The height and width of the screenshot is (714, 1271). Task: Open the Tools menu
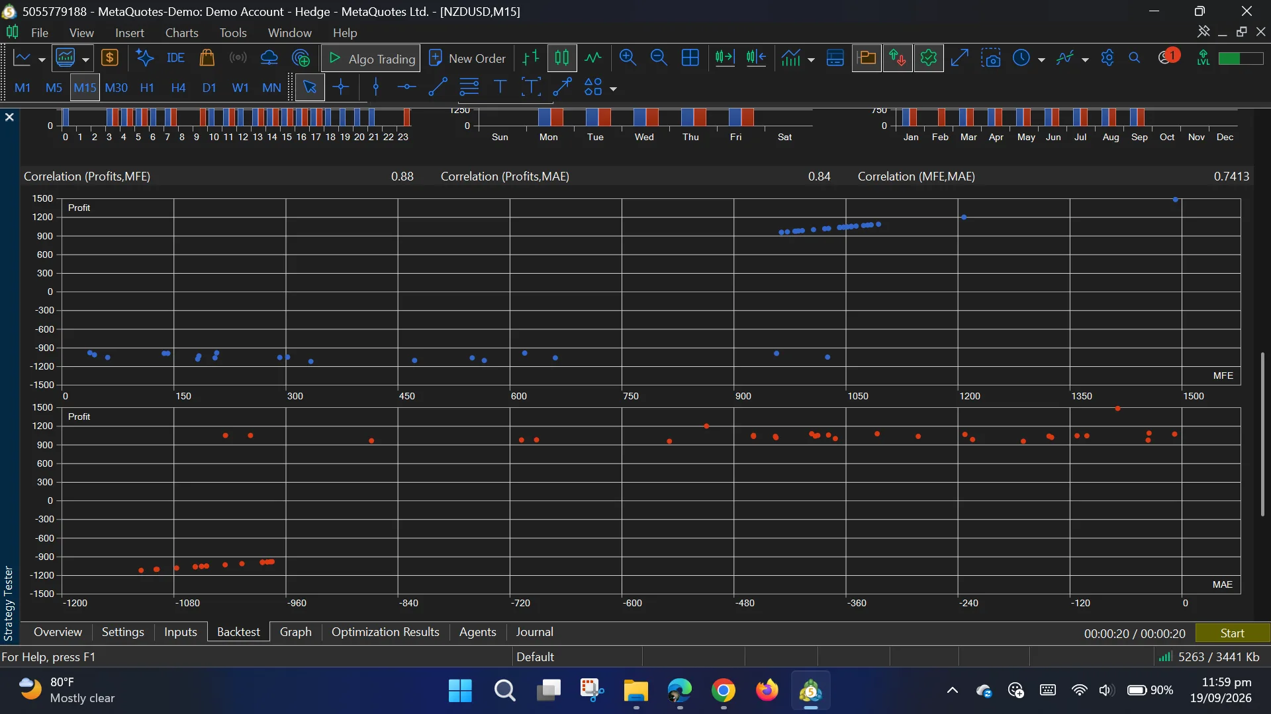(233, 32)
